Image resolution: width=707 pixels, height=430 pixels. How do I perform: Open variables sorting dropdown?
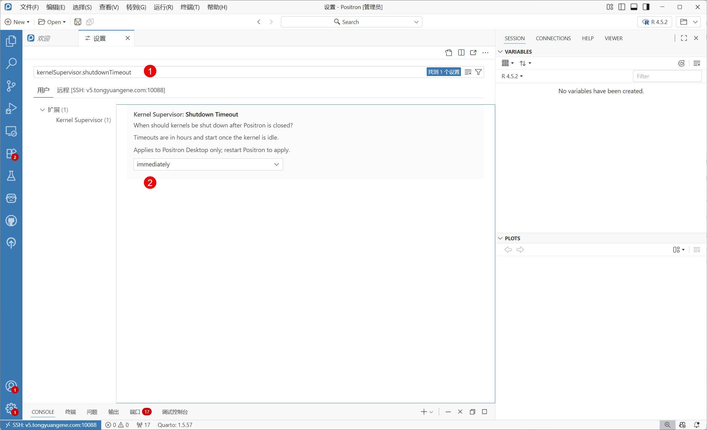pos(525,63)
